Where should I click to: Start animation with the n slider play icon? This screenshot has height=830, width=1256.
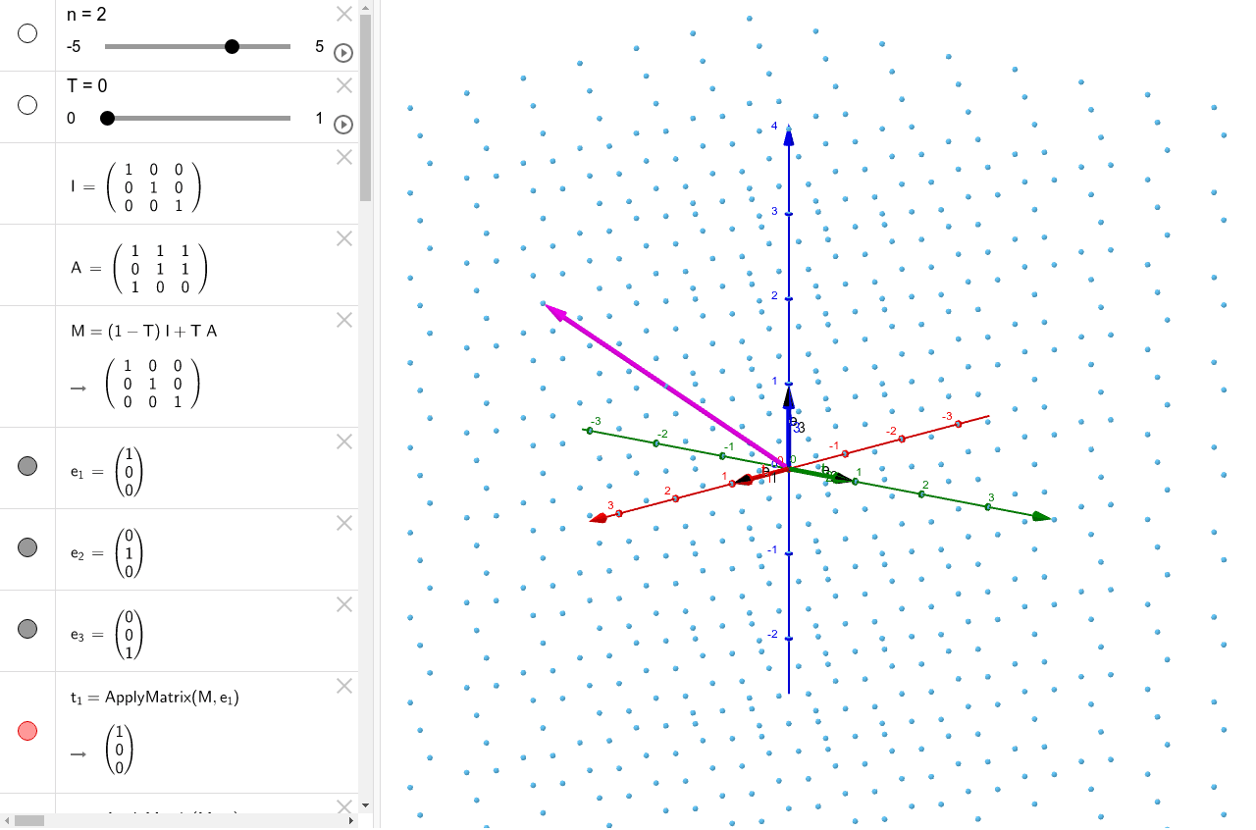point(342,53)
